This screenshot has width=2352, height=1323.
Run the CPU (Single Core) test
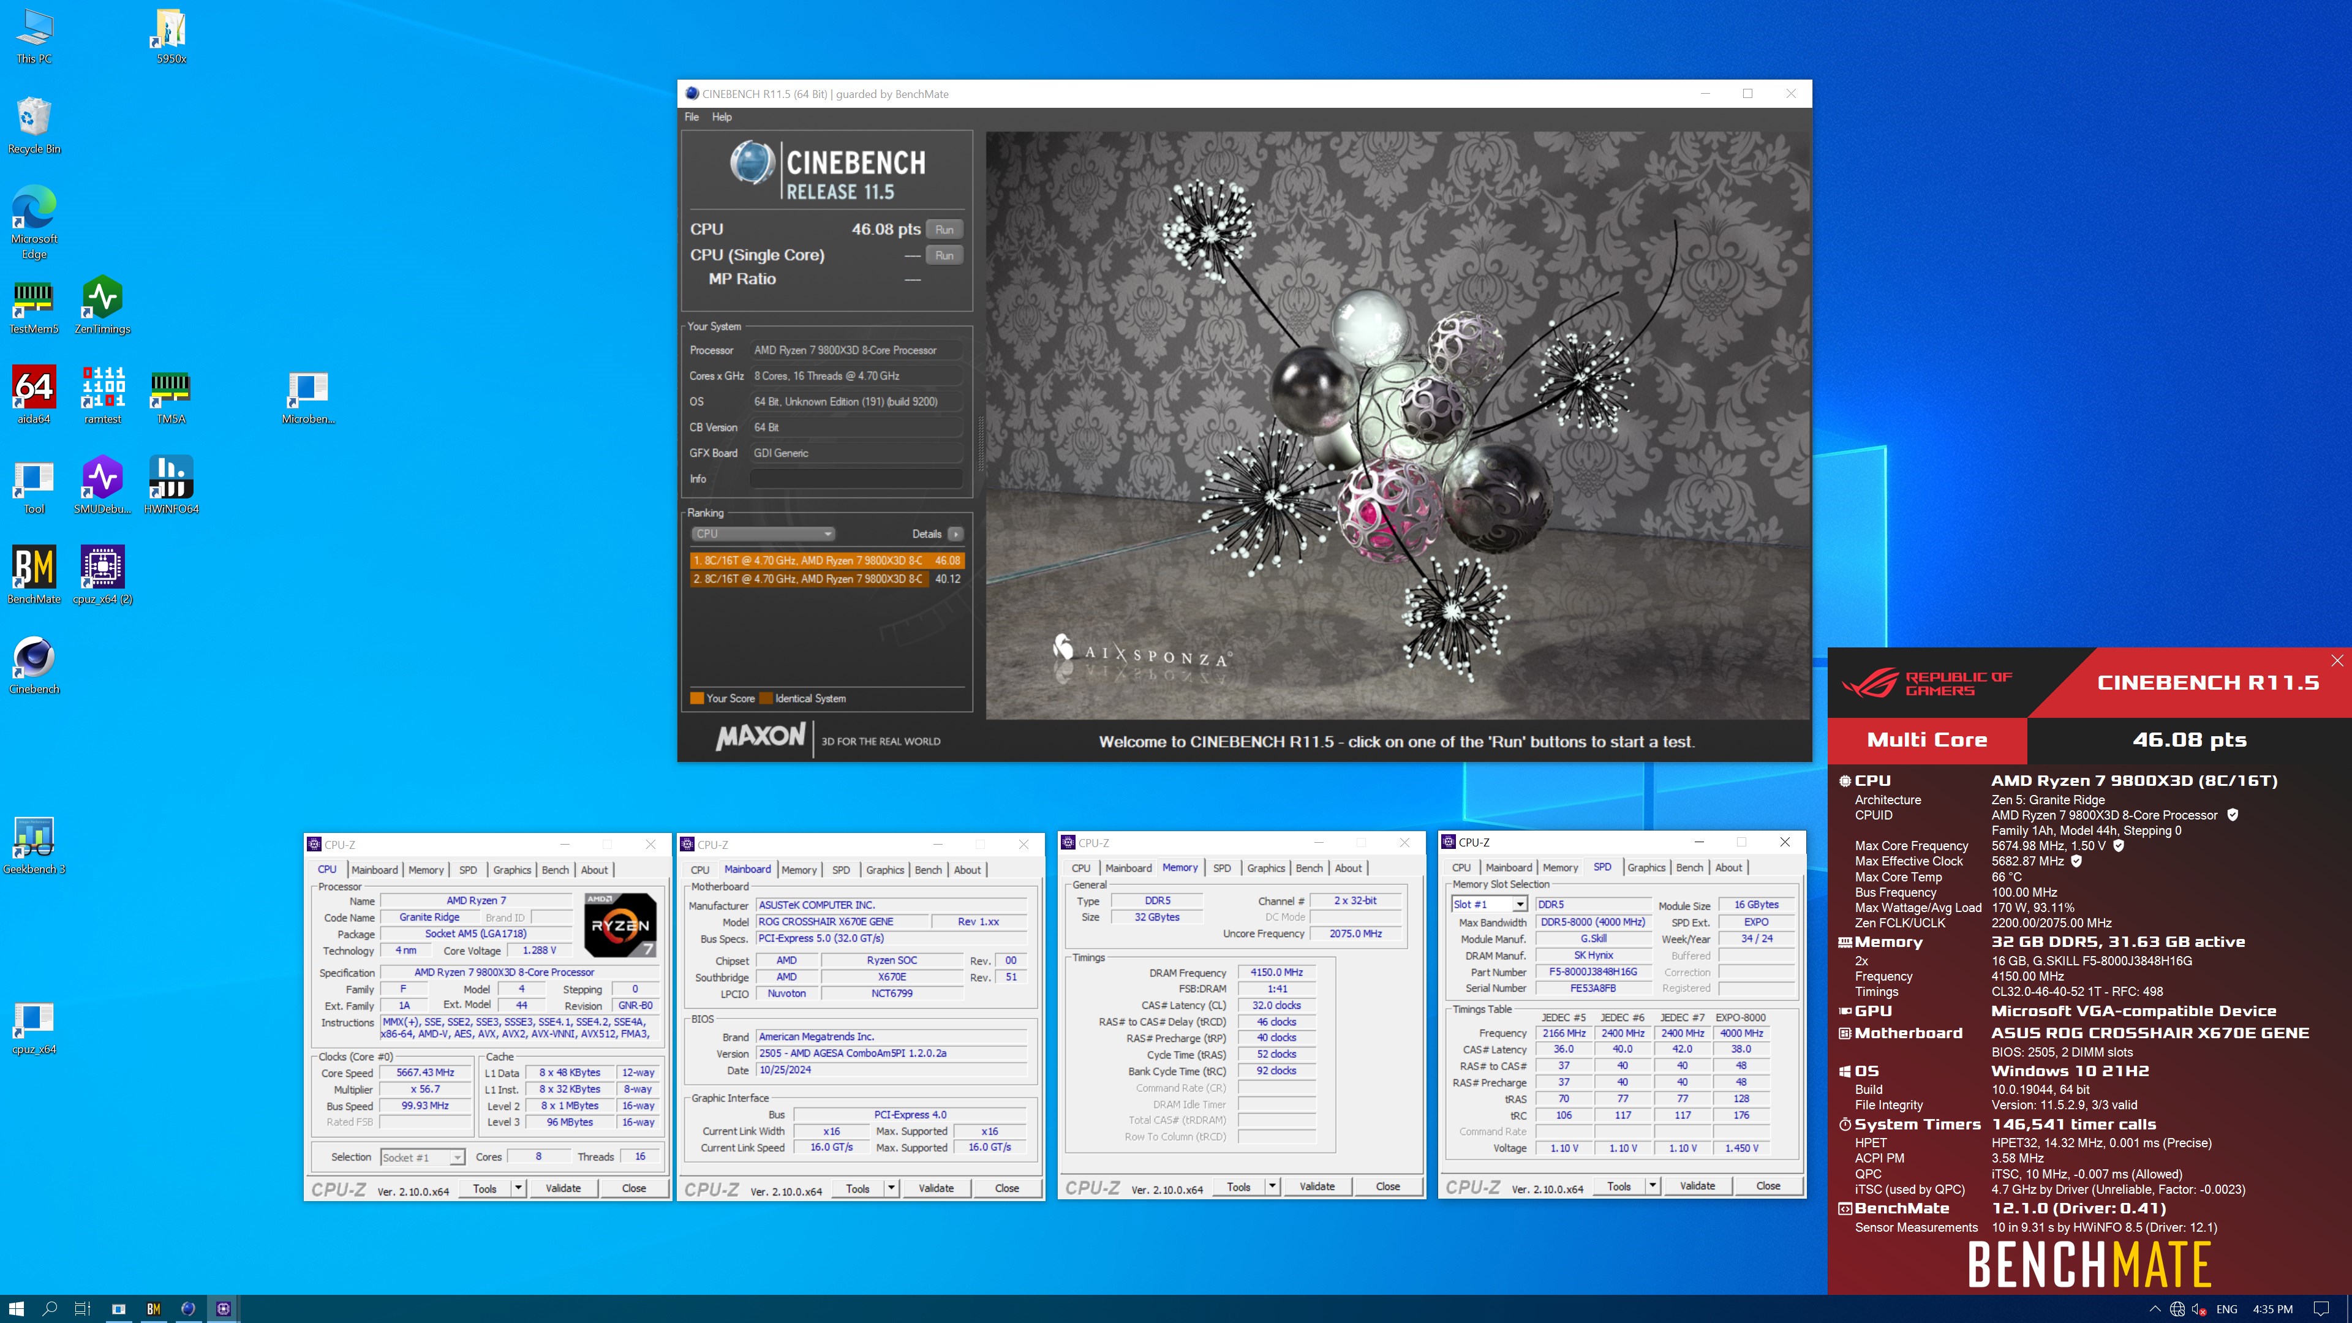(x=944, y=255)
